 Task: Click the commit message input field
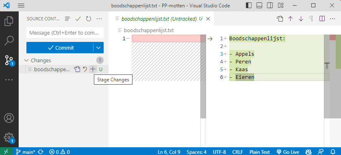(x=65, y=33)
